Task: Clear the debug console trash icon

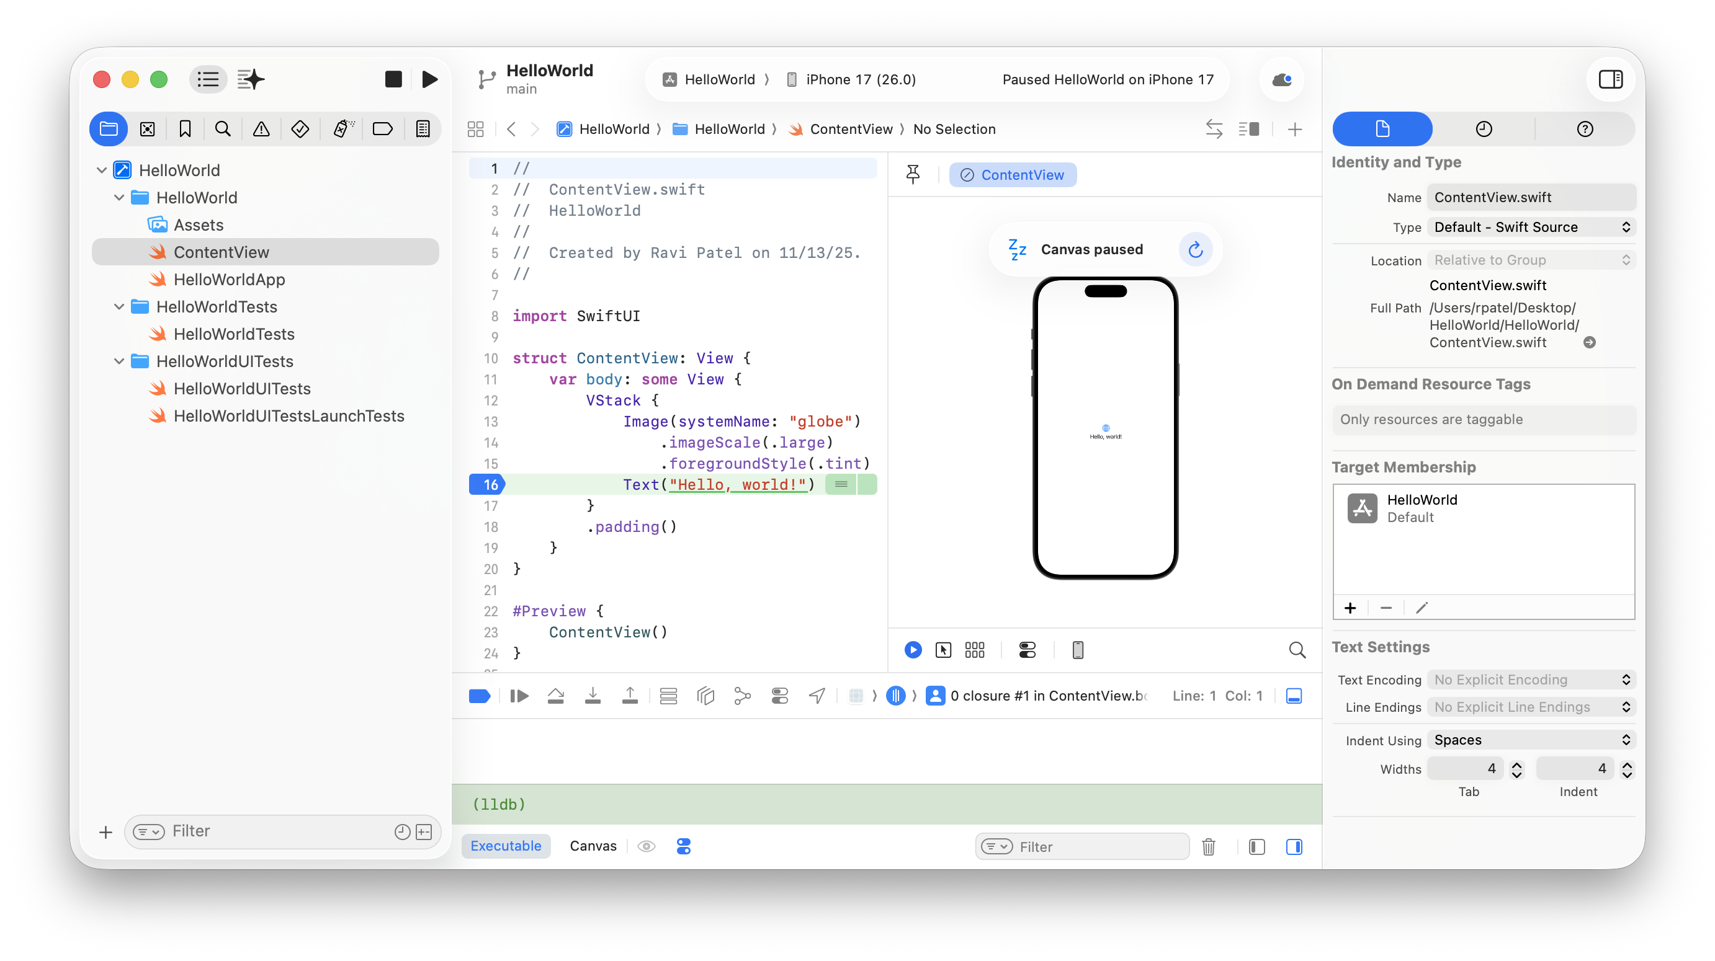Action: (1208, 847)
